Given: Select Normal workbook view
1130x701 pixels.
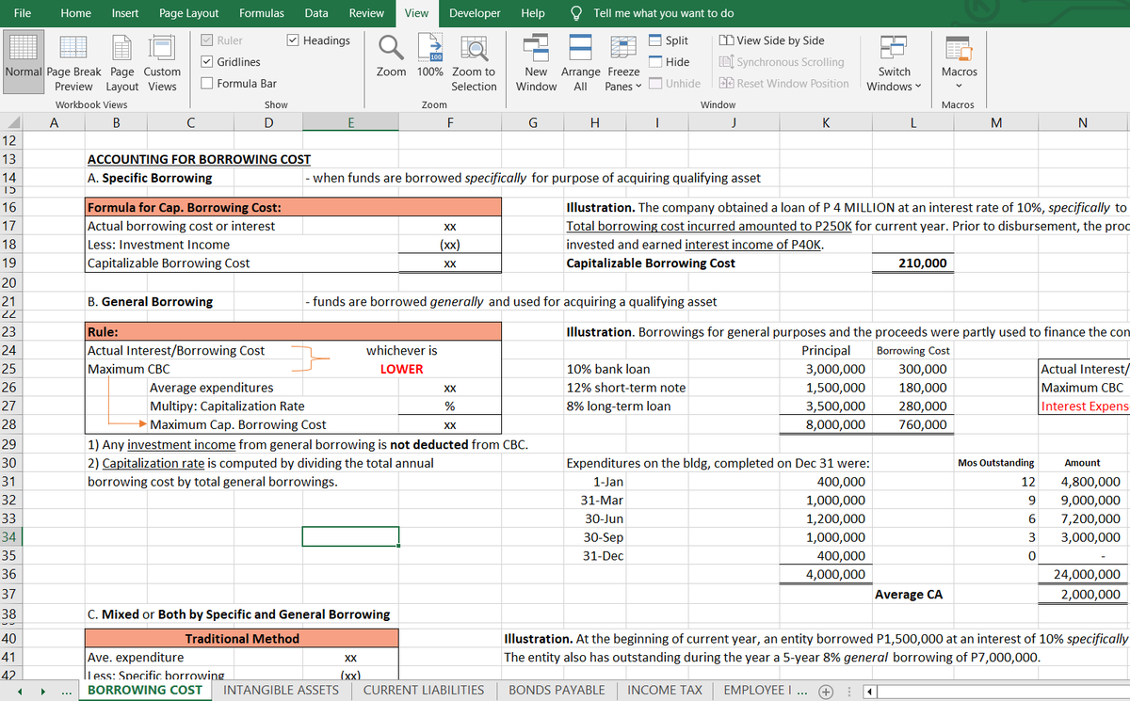Looking at the screenshot, I should tap(23, 61).
